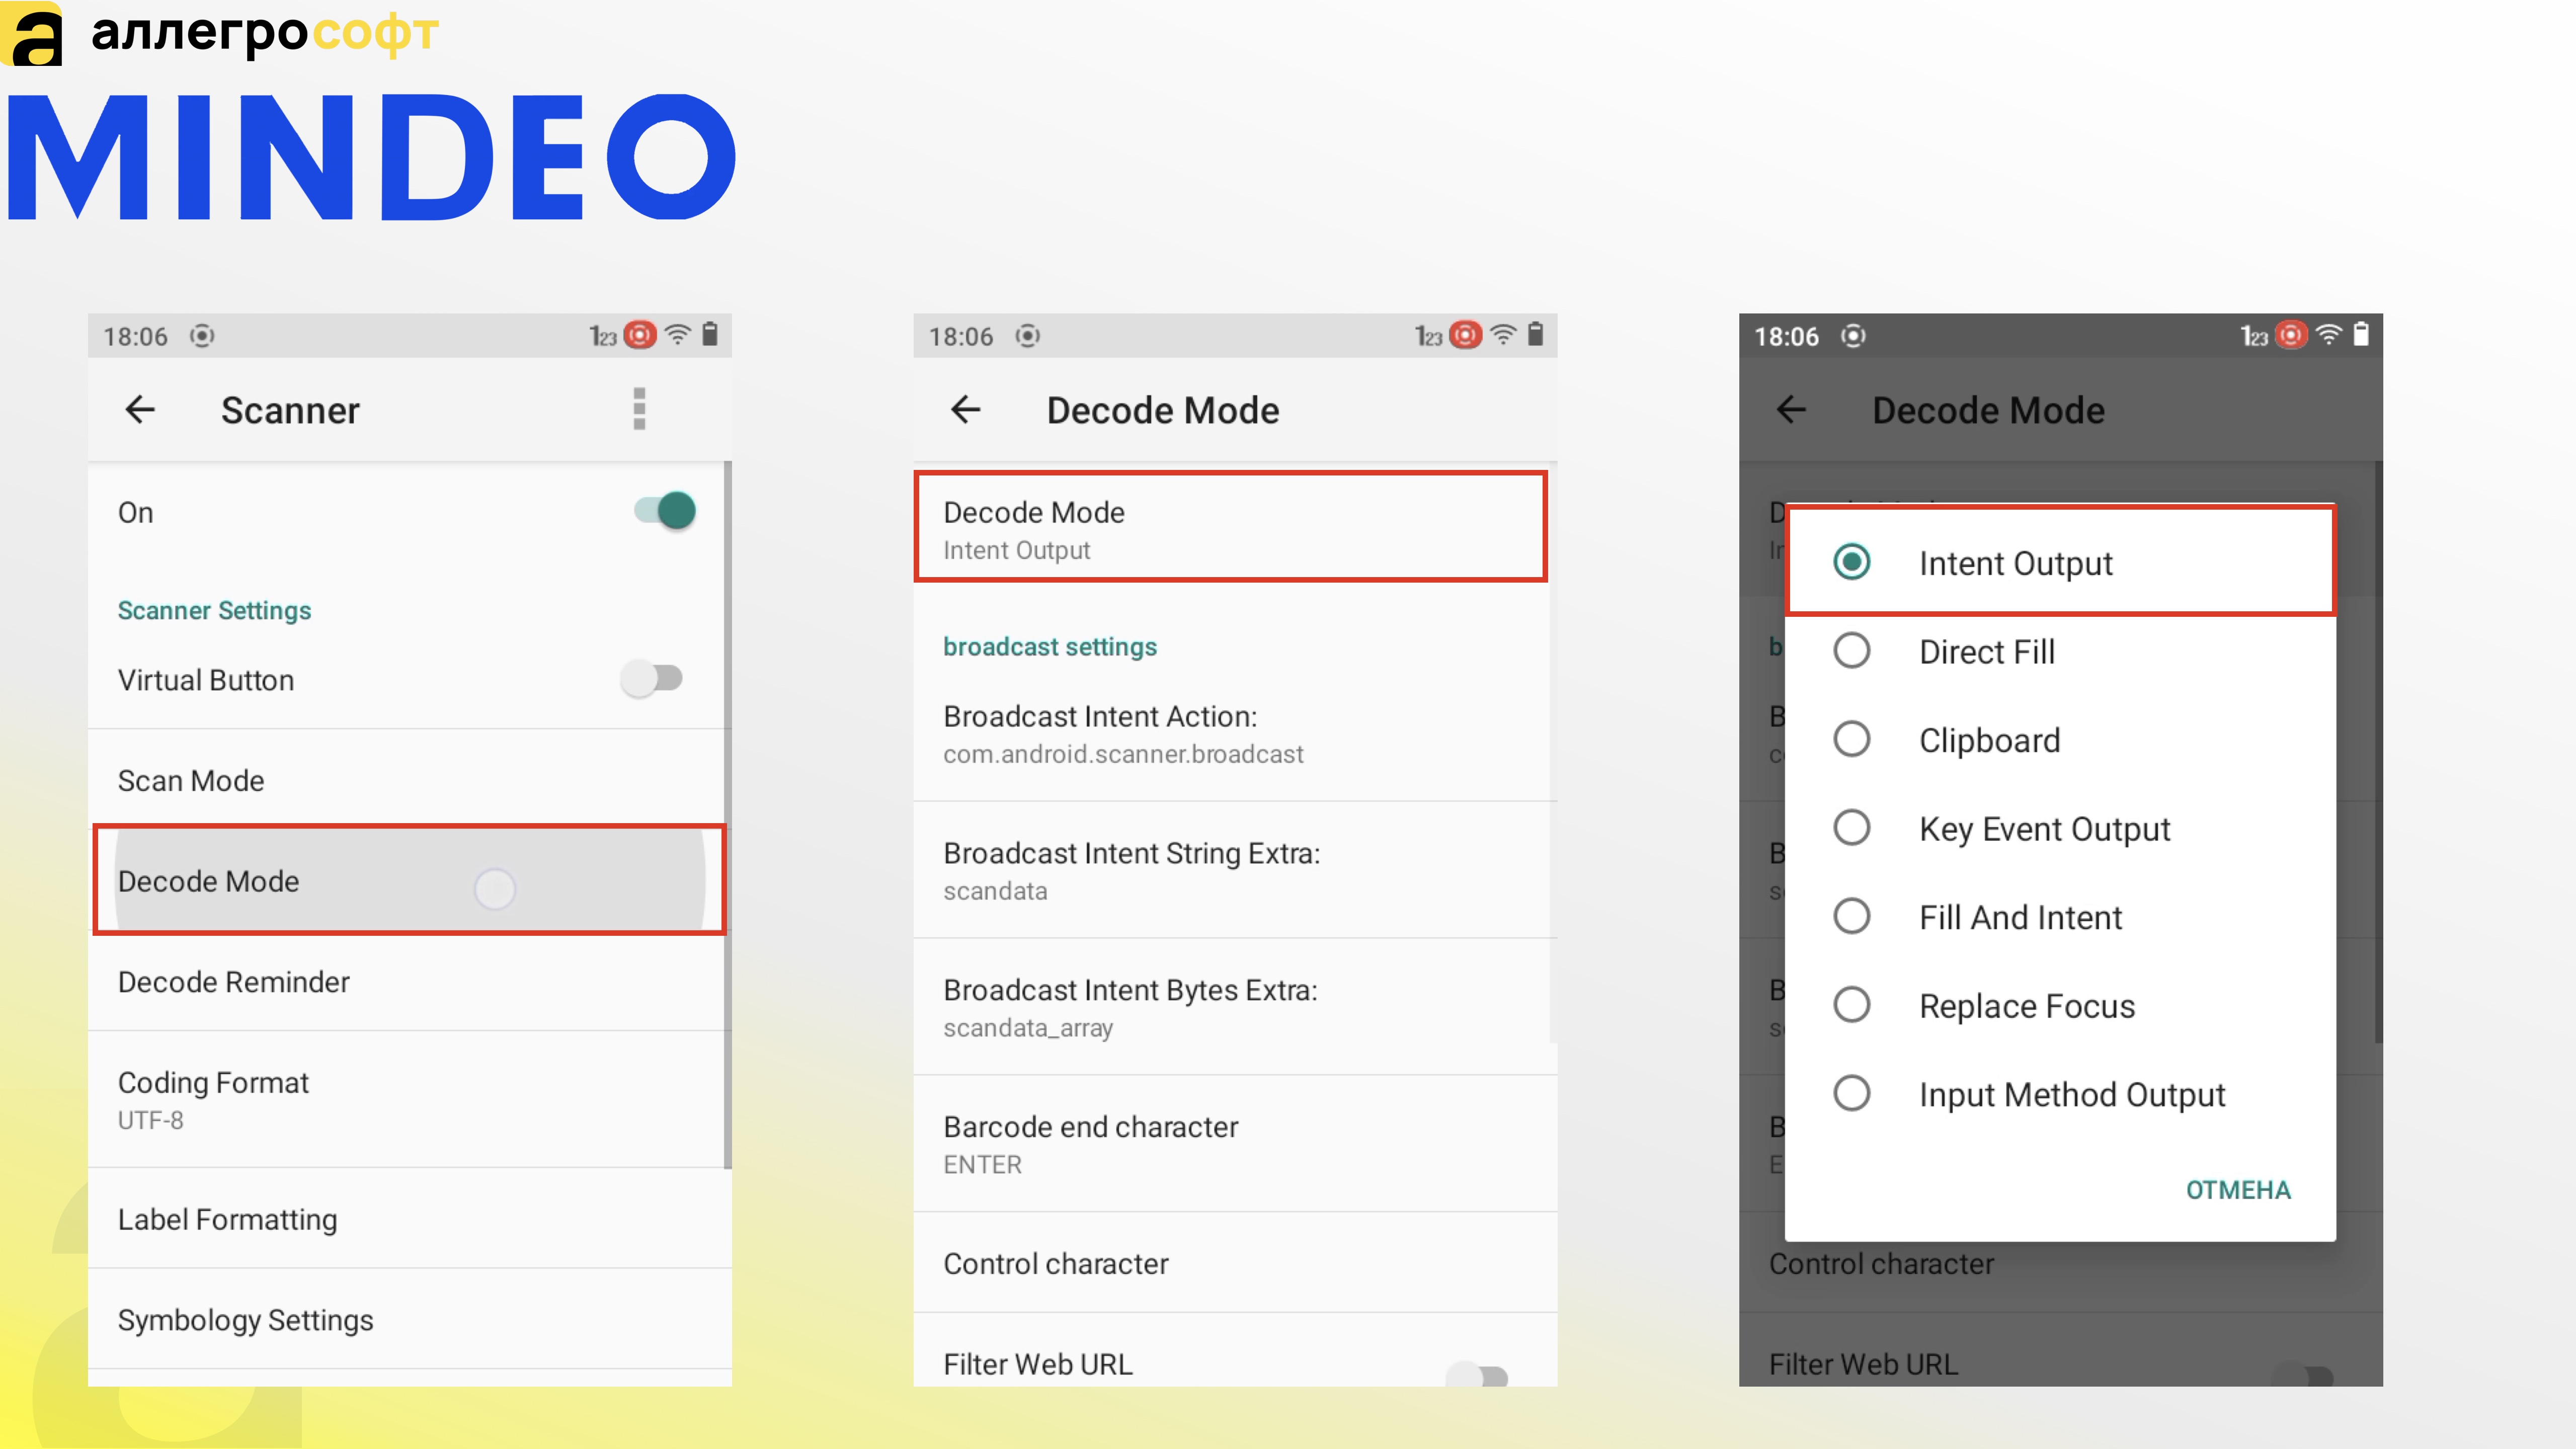
Task: Open Decode Mode dropdown showing Intent Output
Action: [1230, 527]
